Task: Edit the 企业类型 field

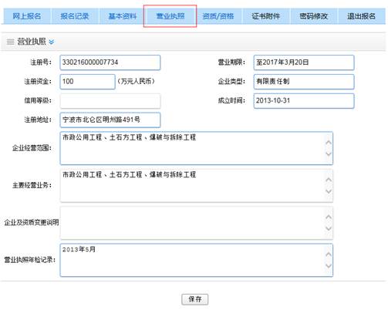Action: [x=304, y=82]
